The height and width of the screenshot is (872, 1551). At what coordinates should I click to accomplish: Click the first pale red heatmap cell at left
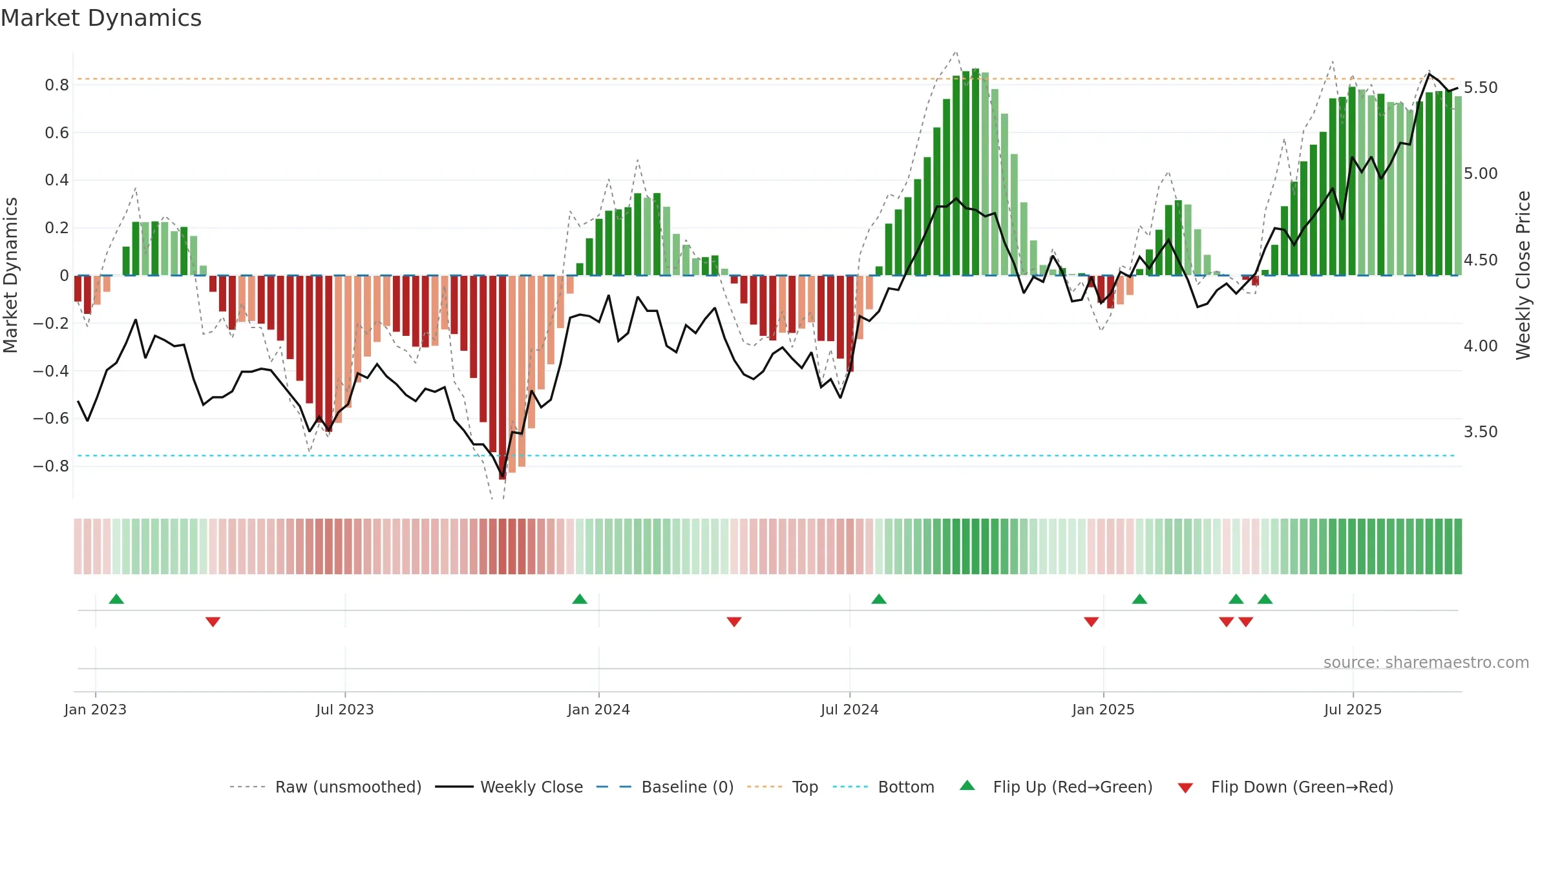[x=78, y=546]
